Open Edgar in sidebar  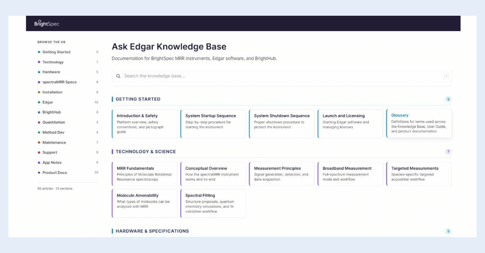pos(68,102)
